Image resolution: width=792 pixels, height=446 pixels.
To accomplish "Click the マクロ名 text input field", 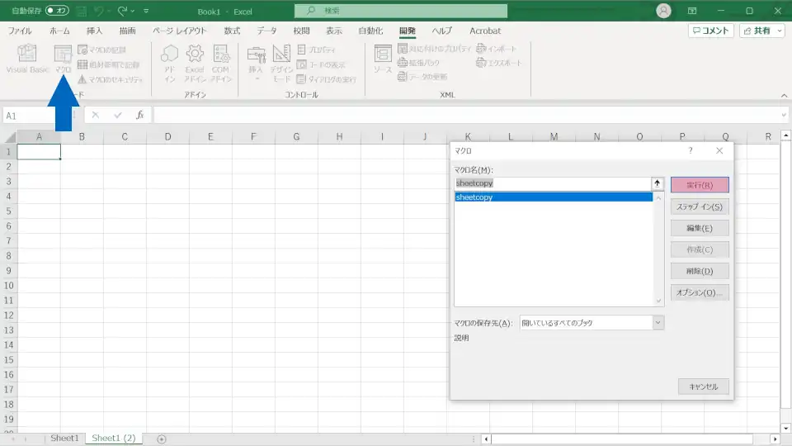I will [x=553, y=183].
